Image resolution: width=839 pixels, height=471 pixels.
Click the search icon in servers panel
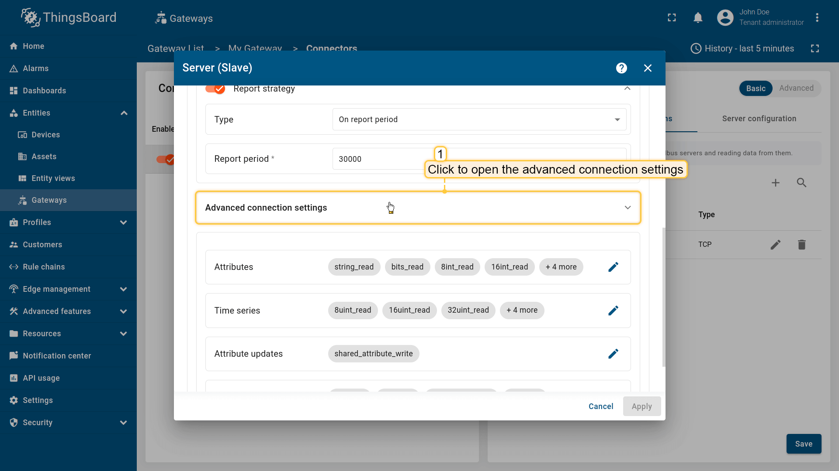click(x=801, y=183)
